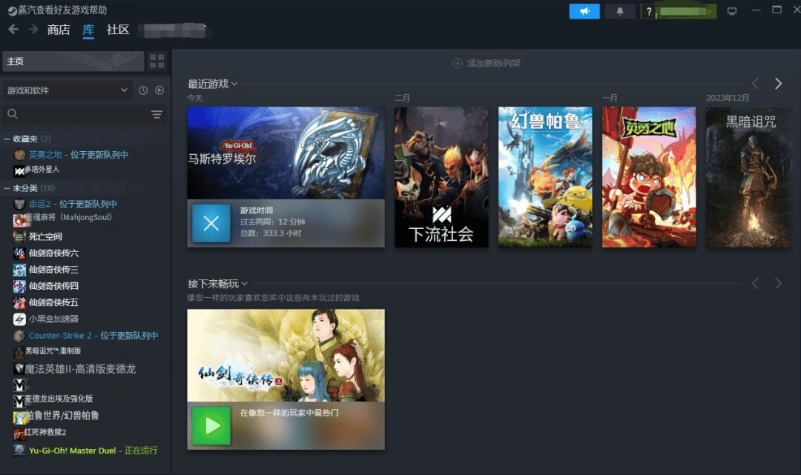The image size is (801, 475).
Task: Click 添加新陈列架 link
Action: [487, 63]
